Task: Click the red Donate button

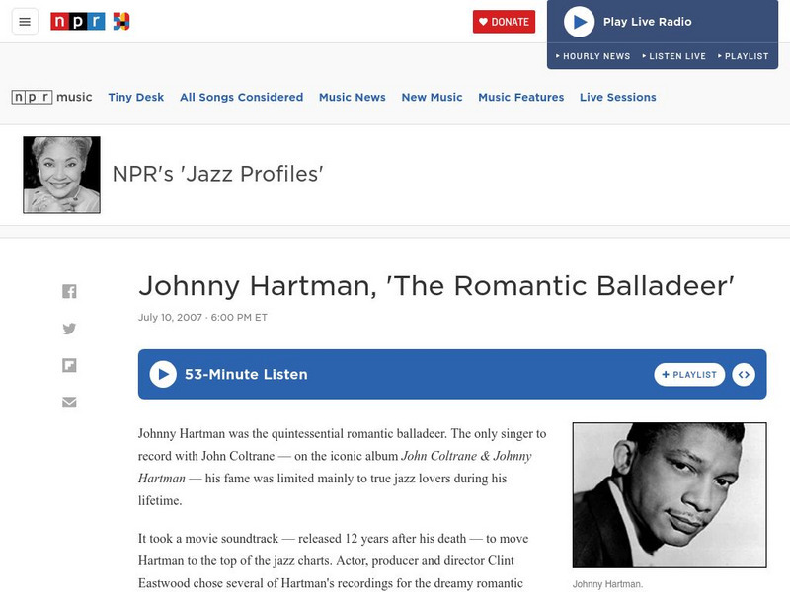Action: coord(504,22)
